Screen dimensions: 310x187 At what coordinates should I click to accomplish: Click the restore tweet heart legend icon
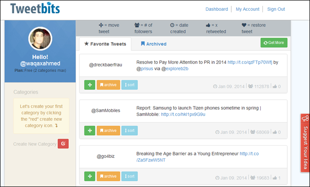(x=244, y=25)
